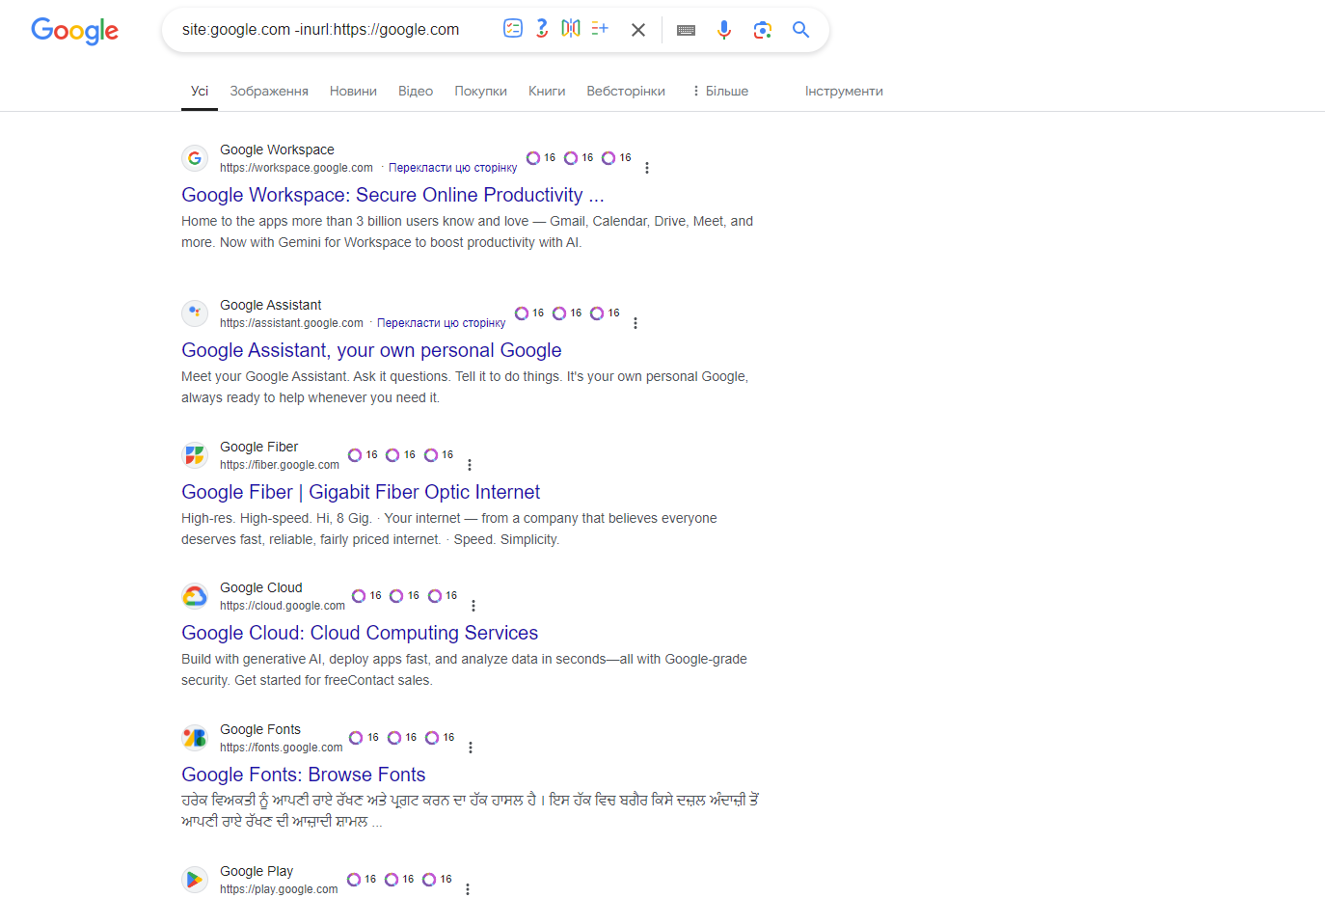Switch to Покупки tab

click(480, 91)
